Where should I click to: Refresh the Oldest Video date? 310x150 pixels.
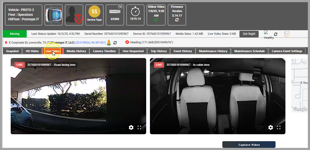[x=156, y=20]
